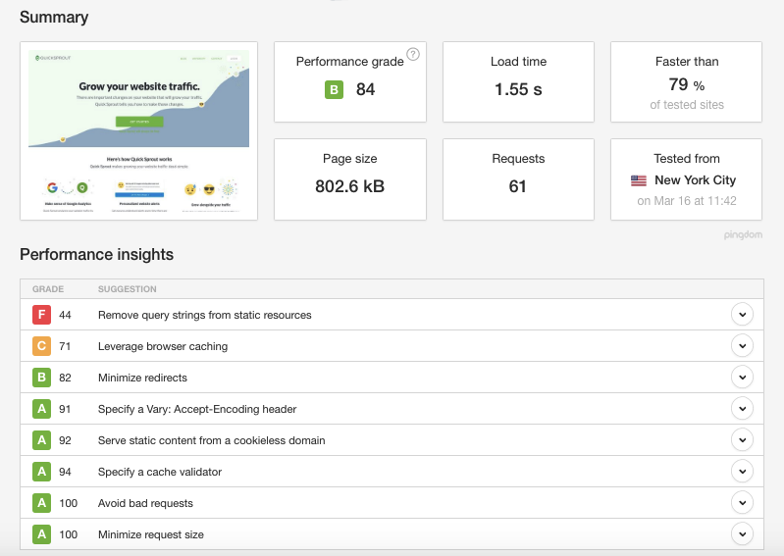Click the Load time 1.55 s card
Image resolution: width=784 pixels, height=556 pixels.
[x=518, y=82]
